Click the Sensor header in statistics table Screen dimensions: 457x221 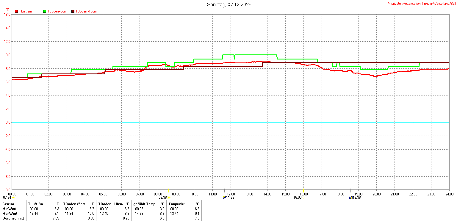8,204
